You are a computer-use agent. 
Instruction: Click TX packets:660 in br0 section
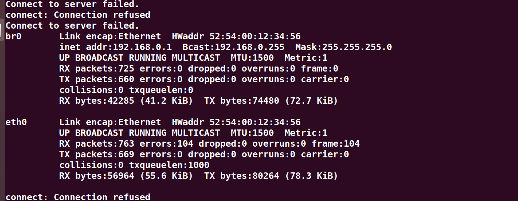click(97, 79)
